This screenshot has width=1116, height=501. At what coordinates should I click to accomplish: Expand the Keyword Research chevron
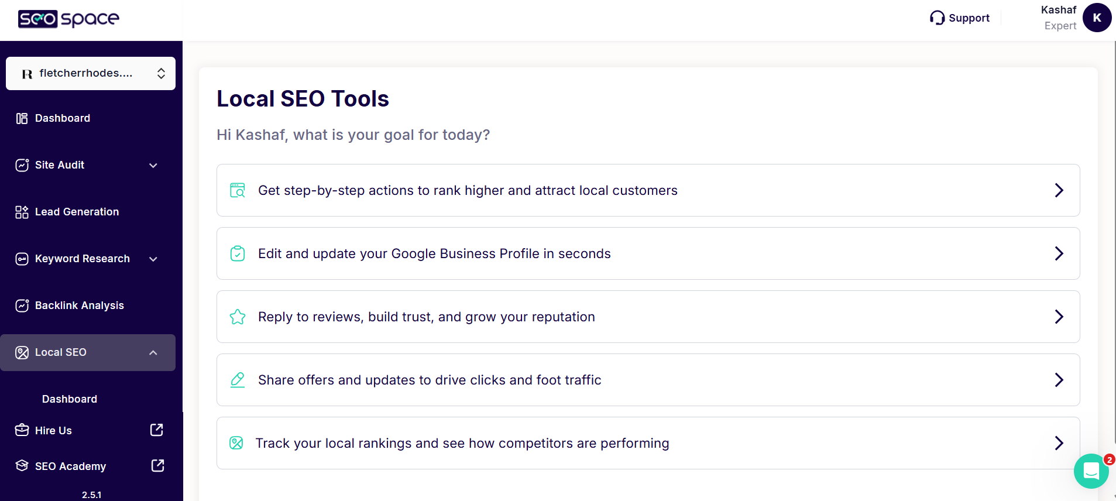coord(153,259)
